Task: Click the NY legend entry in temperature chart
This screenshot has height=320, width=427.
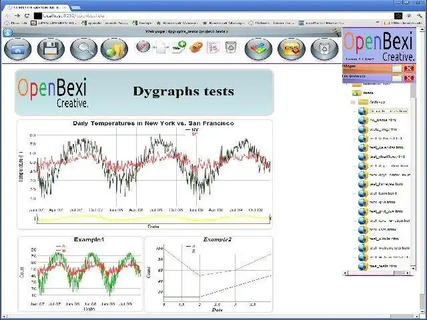Action: (192, 130)
